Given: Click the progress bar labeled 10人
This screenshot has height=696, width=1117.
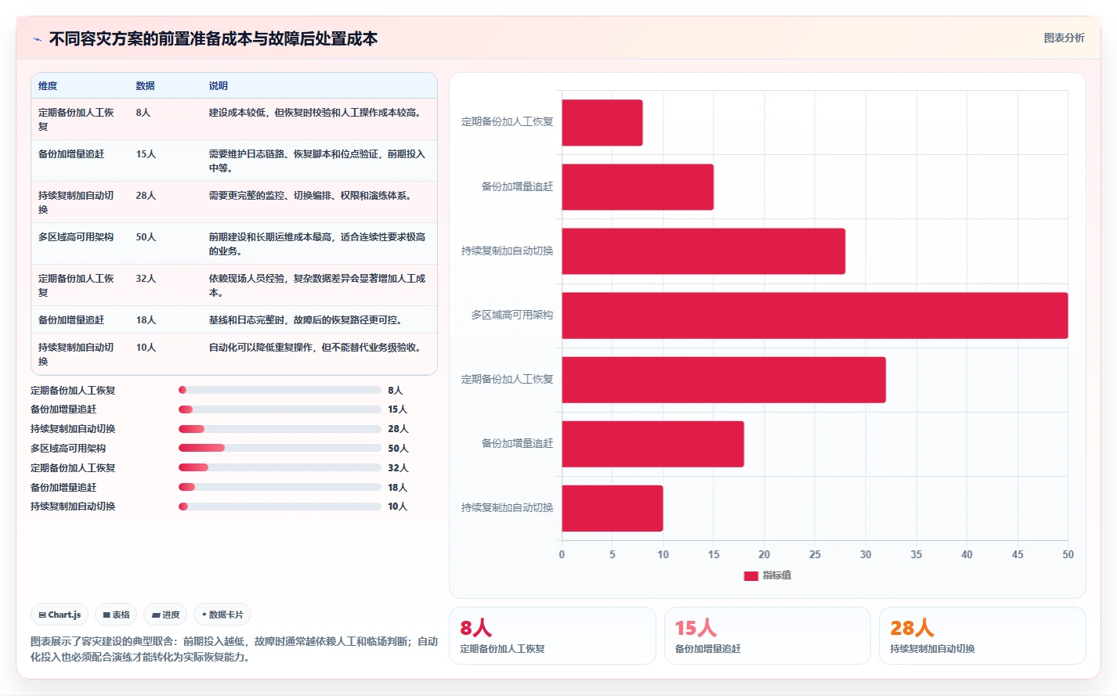Looking at the screenshot, I should click(x=280, y=507).
